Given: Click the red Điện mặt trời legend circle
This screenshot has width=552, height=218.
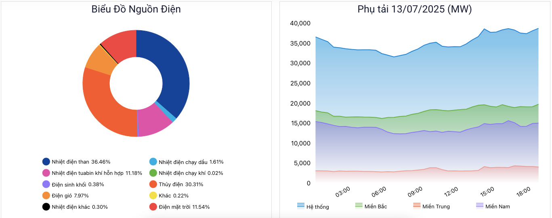Looking at the screenshot, I should (153, 207).
